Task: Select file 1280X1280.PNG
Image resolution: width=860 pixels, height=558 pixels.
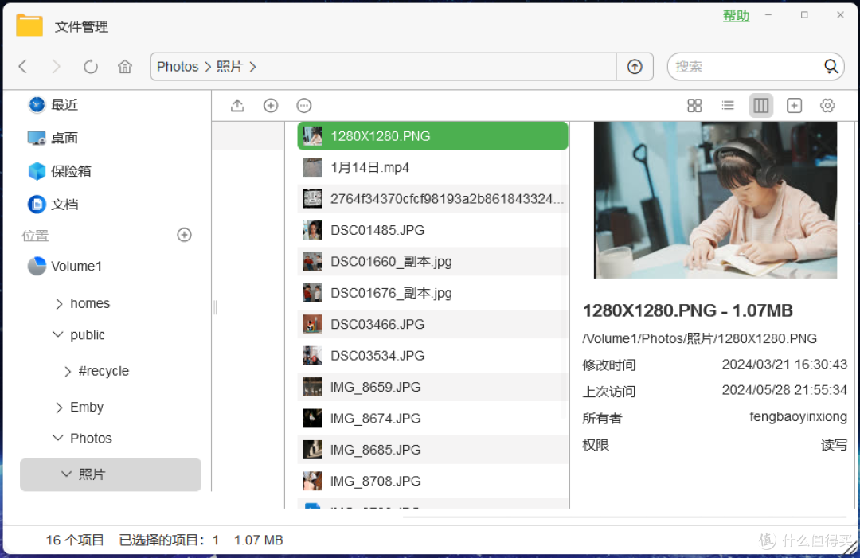Action: click(x=432, y=136)
